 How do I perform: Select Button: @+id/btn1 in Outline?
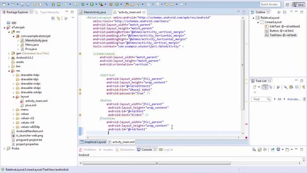282,31
